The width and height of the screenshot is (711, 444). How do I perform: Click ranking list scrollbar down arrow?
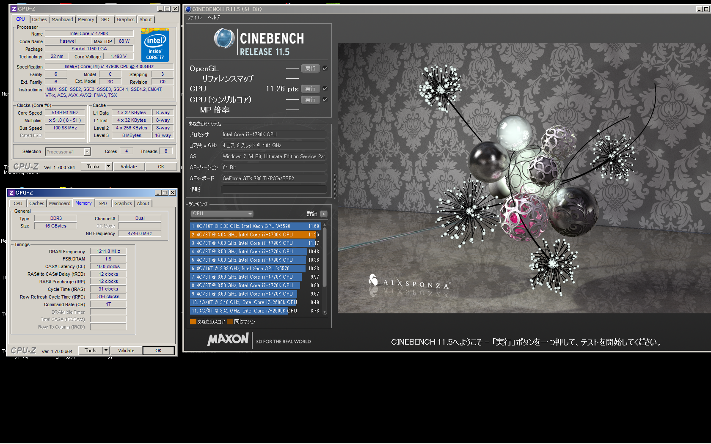[325, 312]
